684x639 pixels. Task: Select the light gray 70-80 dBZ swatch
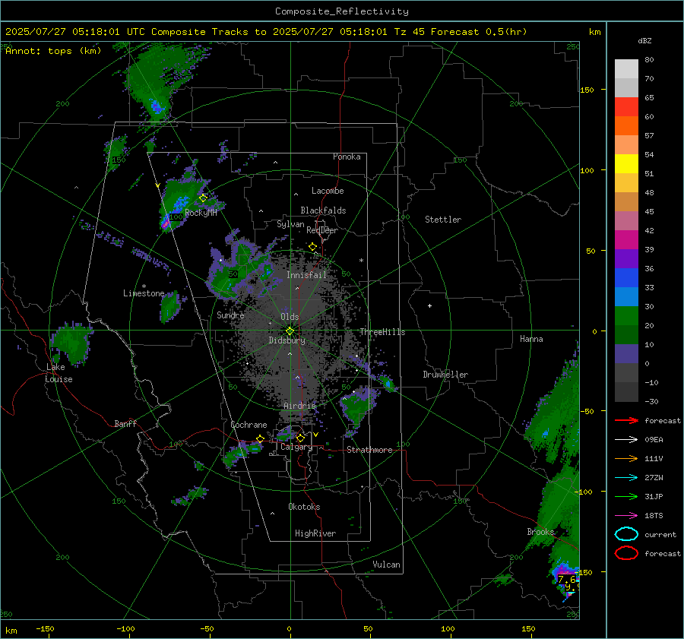[x=626, y=69]
